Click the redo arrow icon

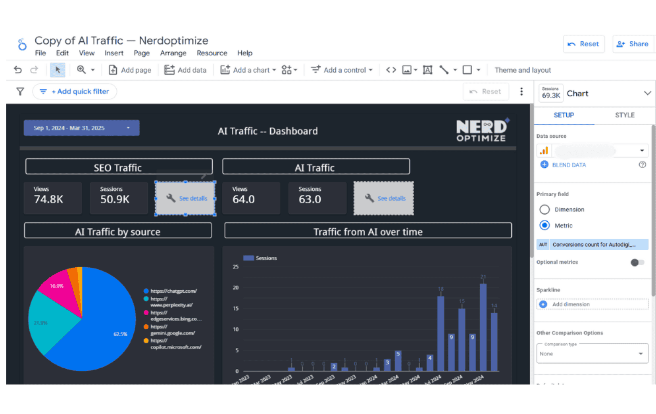(x=34, y=70)
